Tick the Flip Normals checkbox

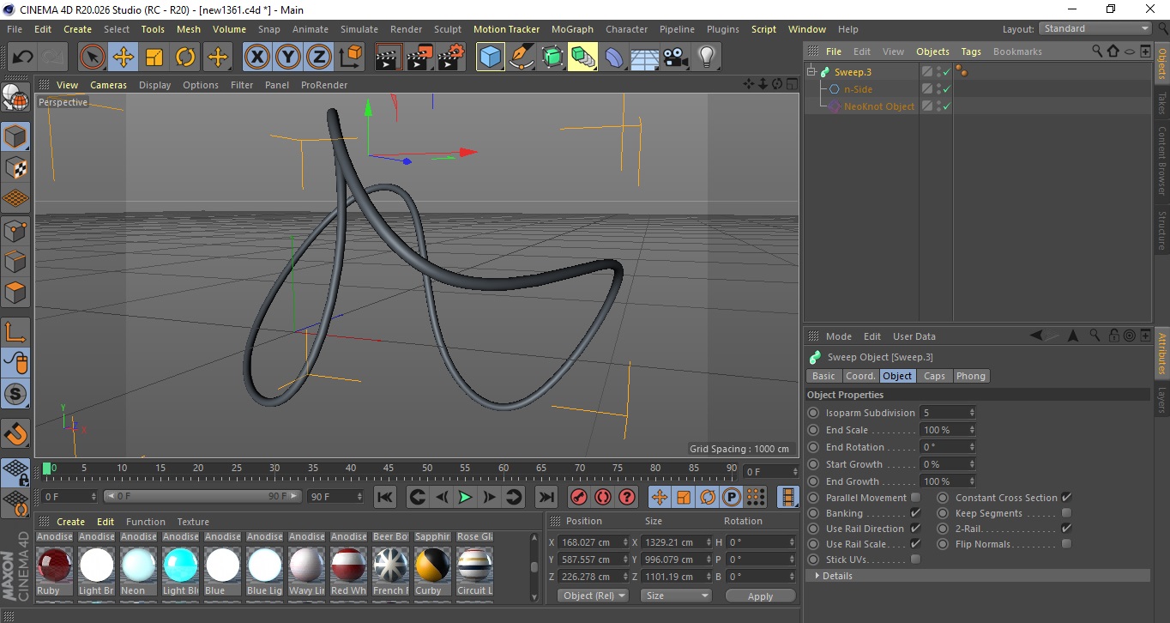(x=1066, y=544)
